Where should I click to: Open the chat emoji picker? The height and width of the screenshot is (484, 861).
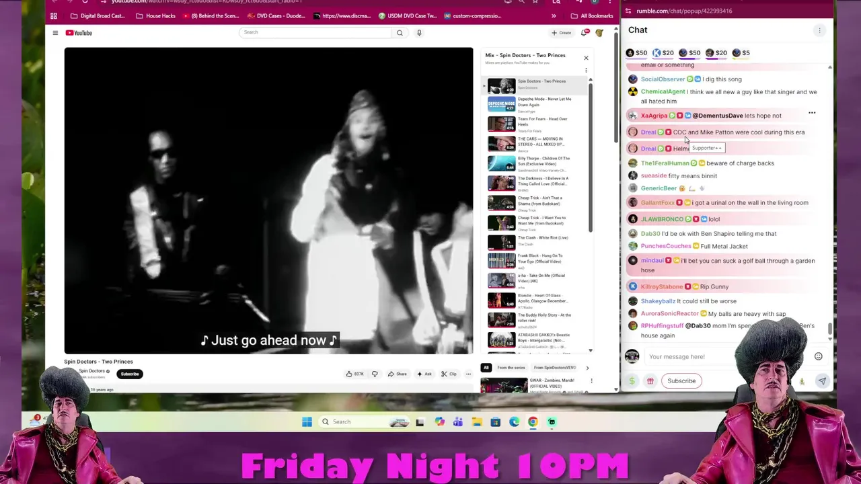[x=819, y=356]
